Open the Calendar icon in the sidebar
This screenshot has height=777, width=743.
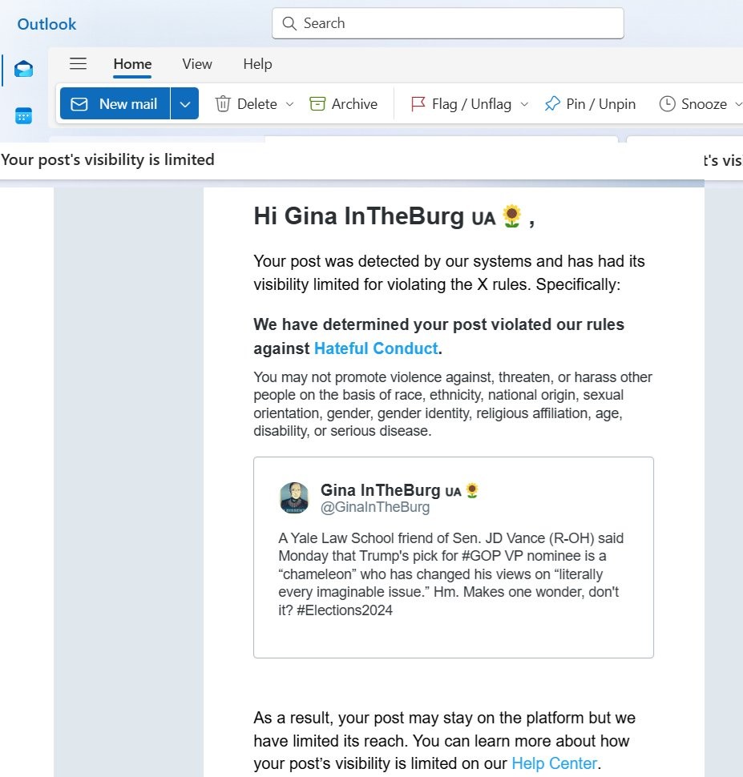click(23, 115)
